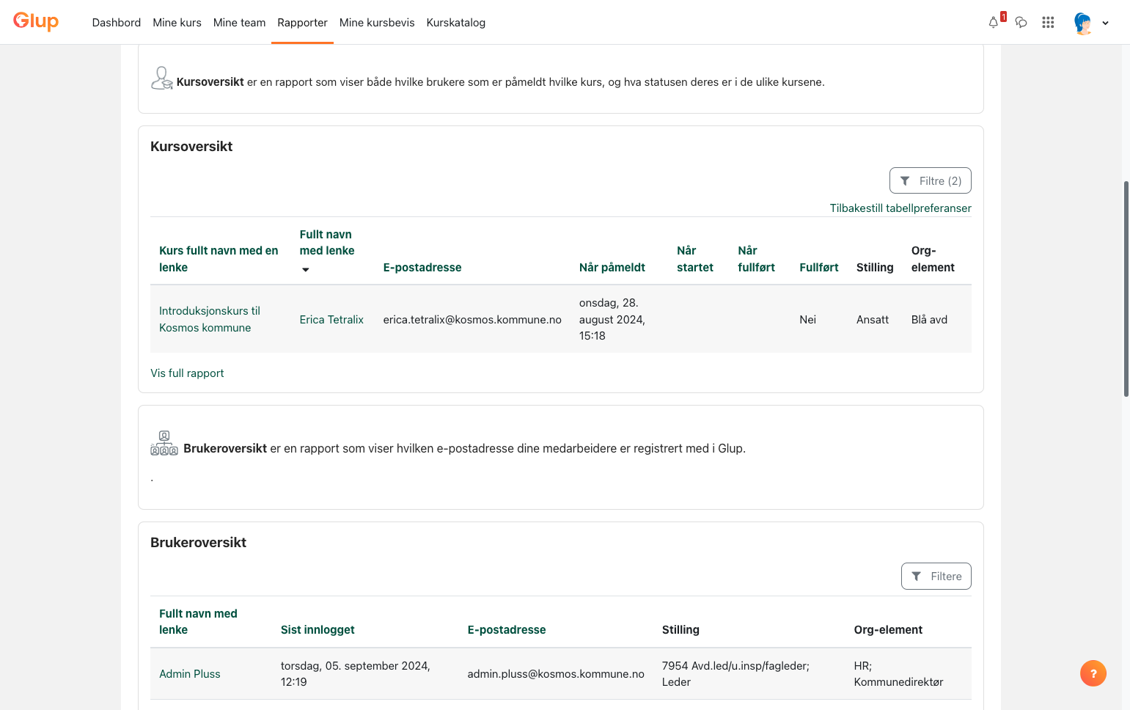The image size is (1130, 710).
Task: Open the Glup logo home link
Action: (36, 21)
